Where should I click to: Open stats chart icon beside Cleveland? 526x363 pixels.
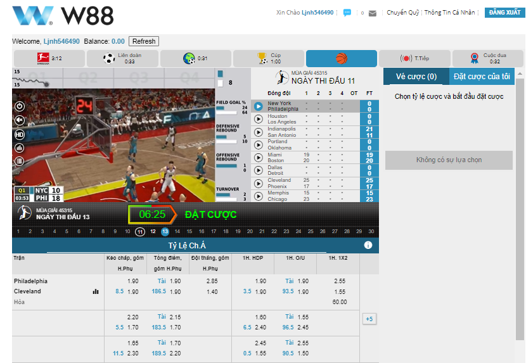click(96, 291)
